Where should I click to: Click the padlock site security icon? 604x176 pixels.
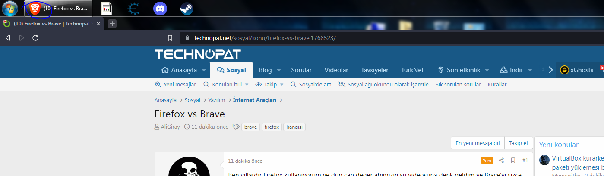pos(187,38)
